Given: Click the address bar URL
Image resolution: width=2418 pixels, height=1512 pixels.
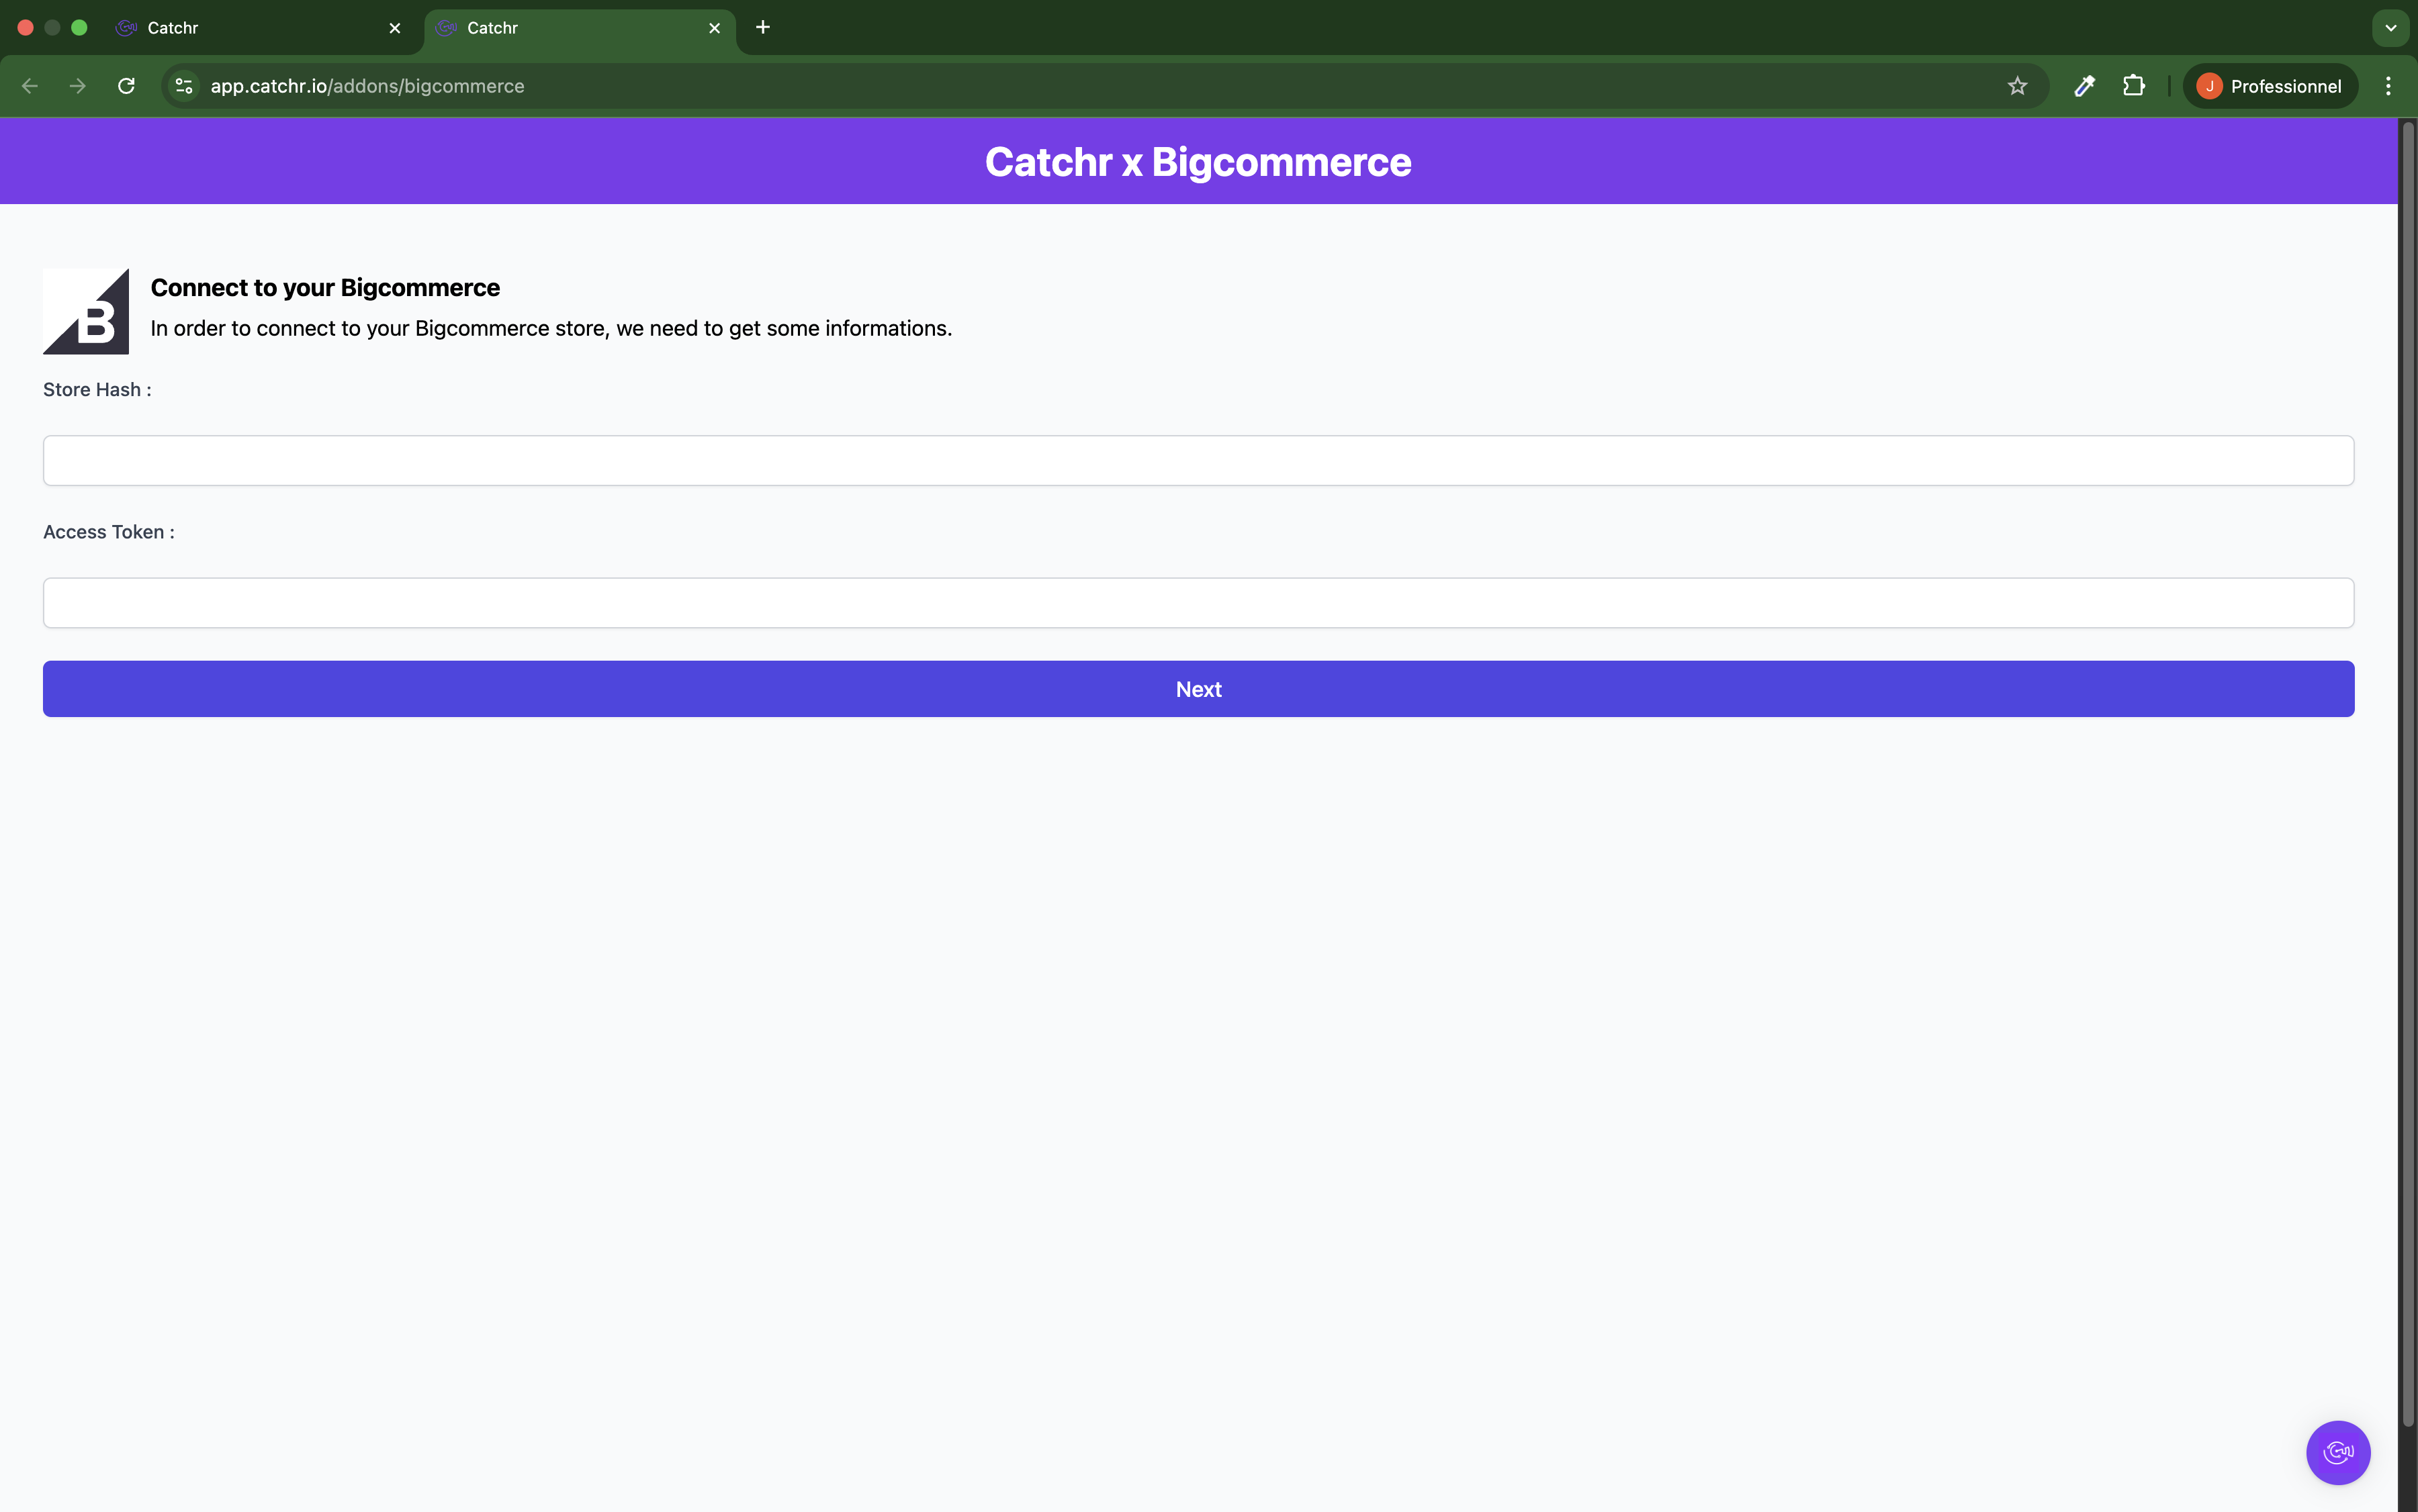Looking at the screenshot, I should coord(367,86).
